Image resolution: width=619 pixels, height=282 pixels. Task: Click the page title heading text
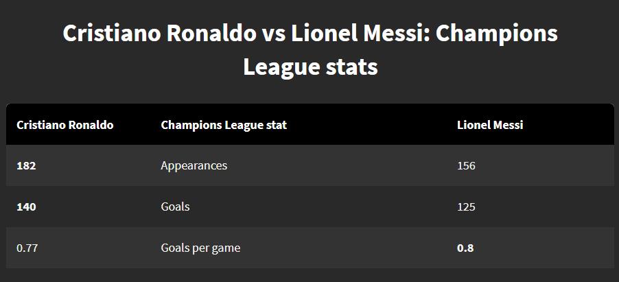[310, 50]
